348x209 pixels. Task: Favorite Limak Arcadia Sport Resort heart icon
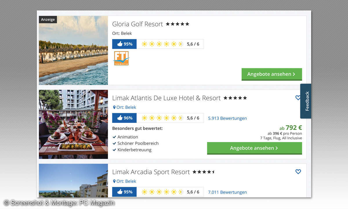click(298, 172)
